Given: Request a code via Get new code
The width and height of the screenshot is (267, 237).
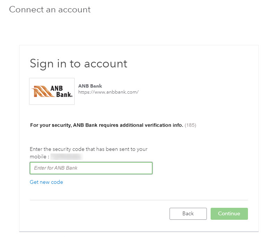Looking at the screenshot, I should (x=46, y=182).
